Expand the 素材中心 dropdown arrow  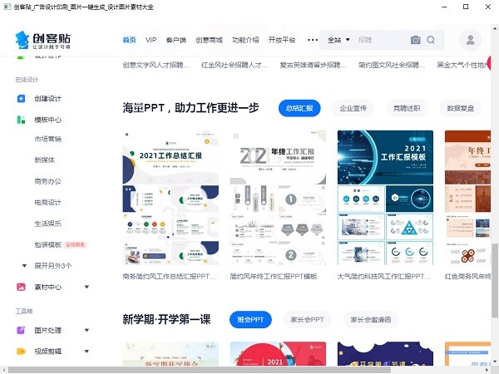tap(86, 287)
